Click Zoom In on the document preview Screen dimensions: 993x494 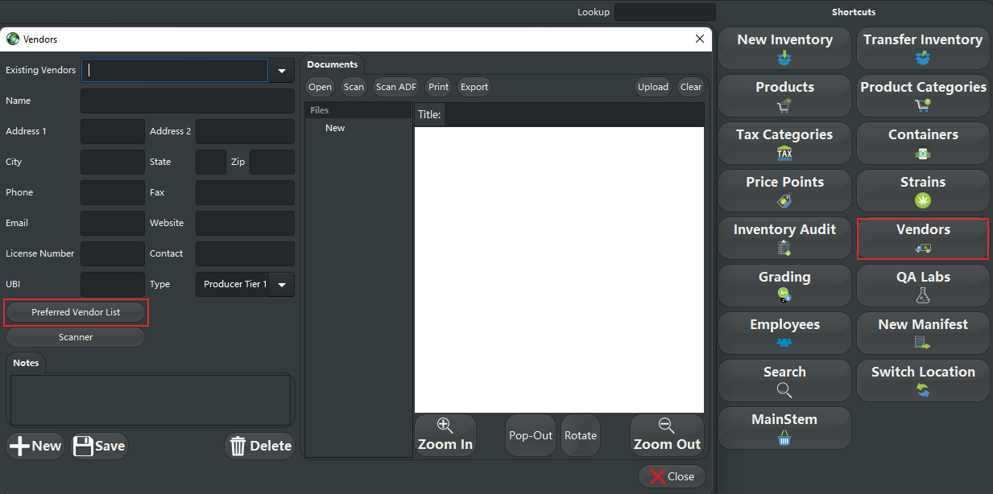(445, 434)
